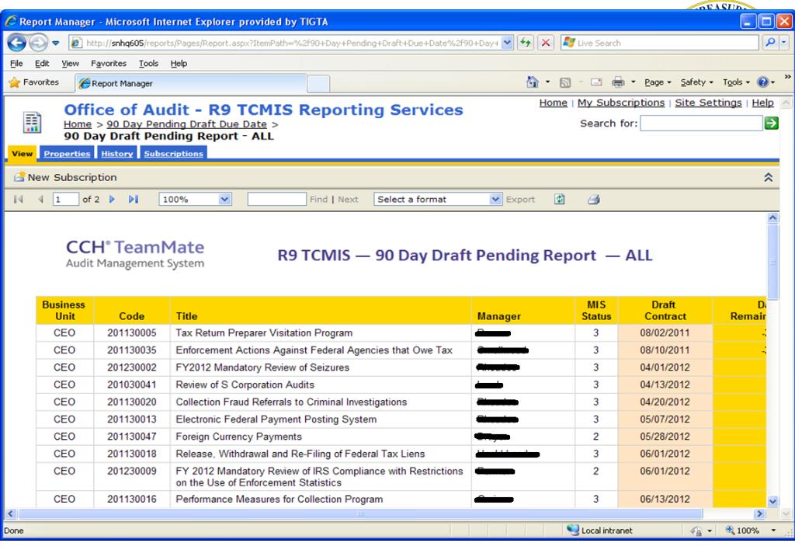
Task: Click the Stop loading red X icon
Action: (546, 44)
